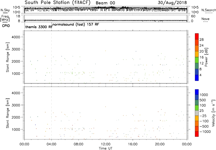Click the '500' Velocity color bar value
Image resolution: width=216 pixels, height=150 pixels.
coord(203,100)
